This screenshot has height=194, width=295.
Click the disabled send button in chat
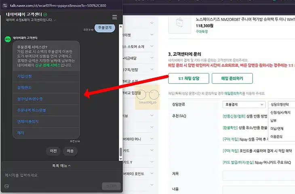coord(112,186)
